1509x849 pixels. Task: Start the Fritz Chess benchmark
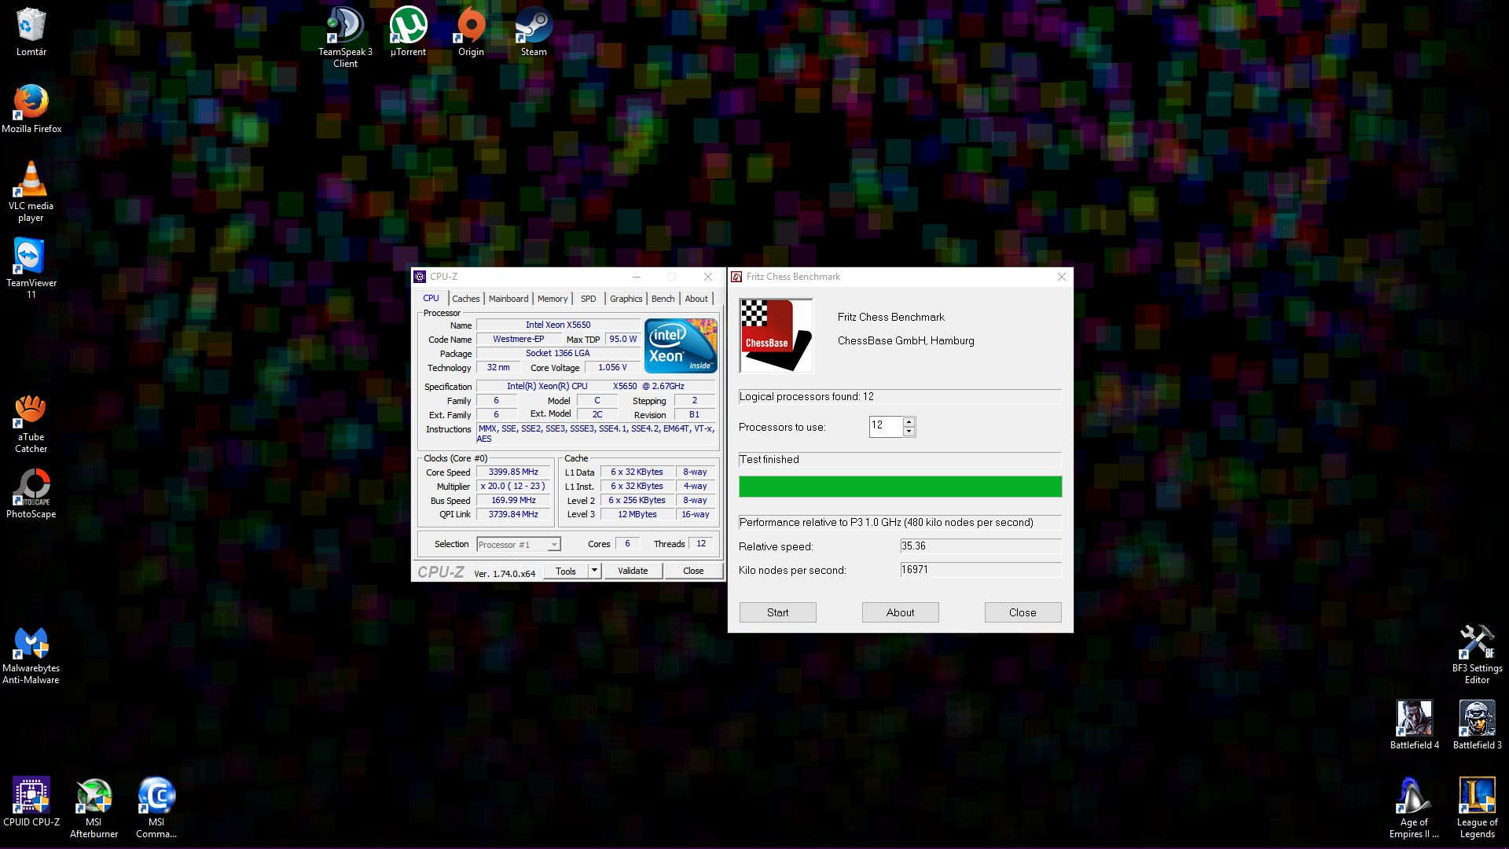pos(777,612)
